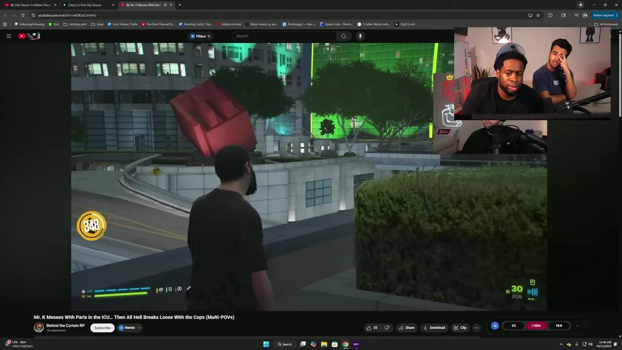The height and width of the screenshot is (350, 622).
Task: Show hidden system tray icons
Action: click(x=561, y=344)
